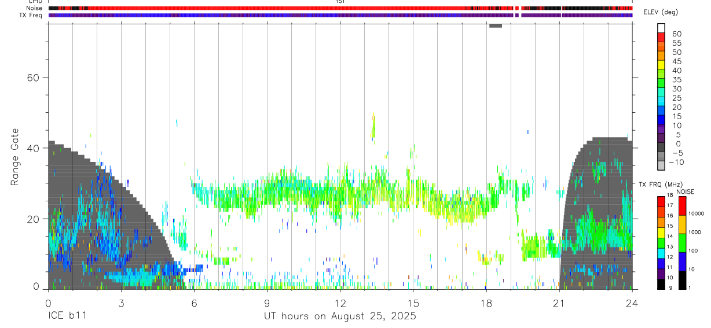Pick the black bottom segment of TX FRQ colorbar
Screen dimensions: 711x328
click(x=661, y=283)
